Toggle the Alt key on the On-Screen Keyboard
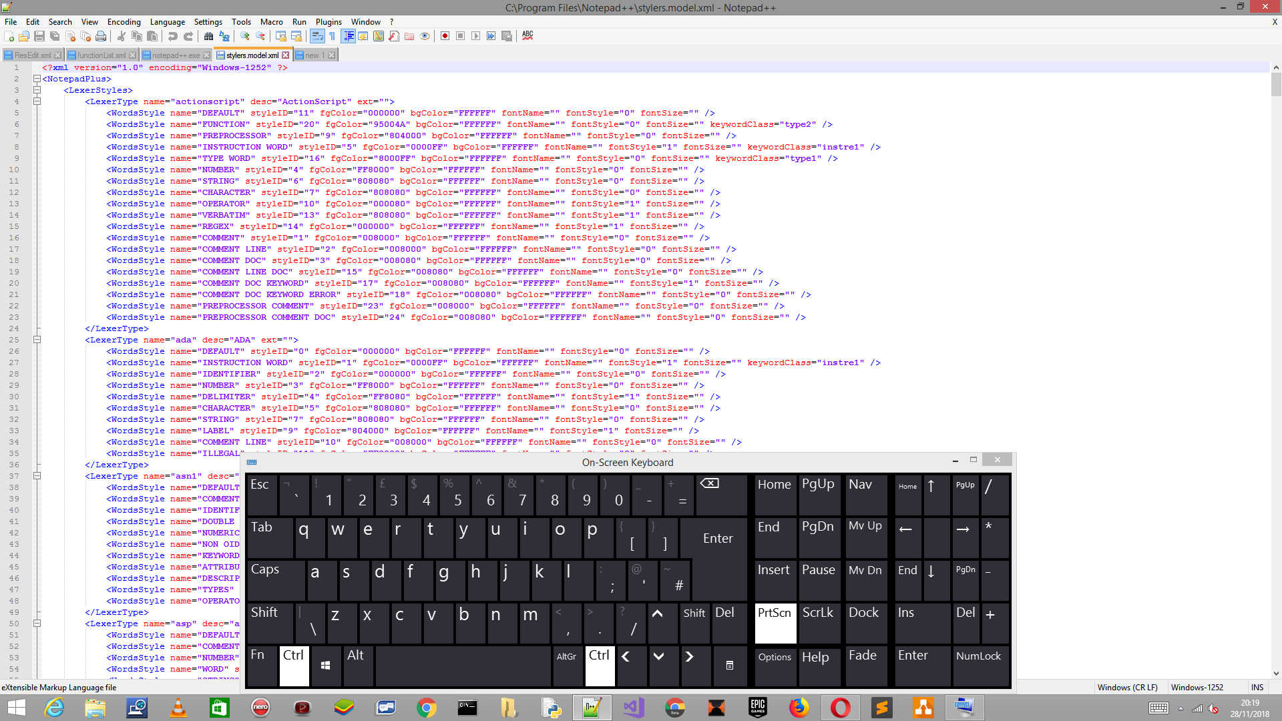Viewport: 1282px width, 721px height. click(359, 666)
